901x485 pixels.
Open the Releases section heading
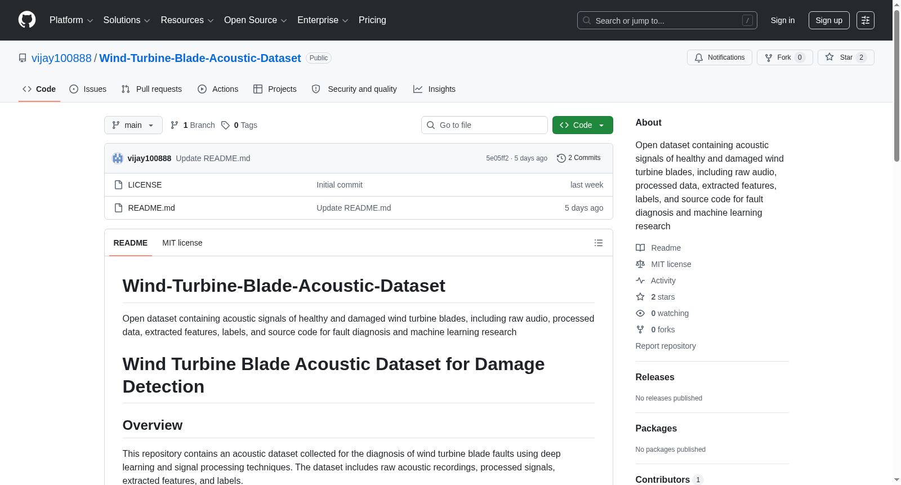click(655, 377)
